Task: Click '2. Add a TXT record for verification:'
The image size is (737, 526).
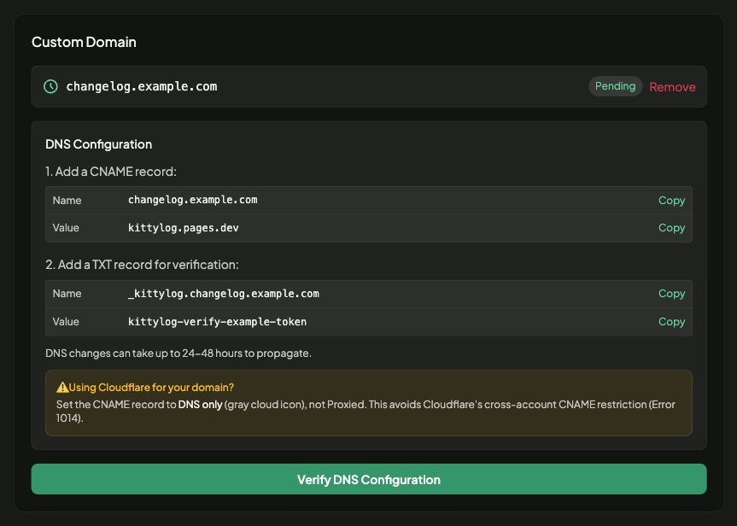Action: click(x=142, y=265)
